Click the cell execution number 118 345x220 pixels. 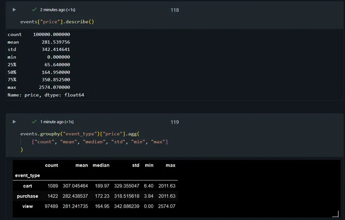point(175,10)
